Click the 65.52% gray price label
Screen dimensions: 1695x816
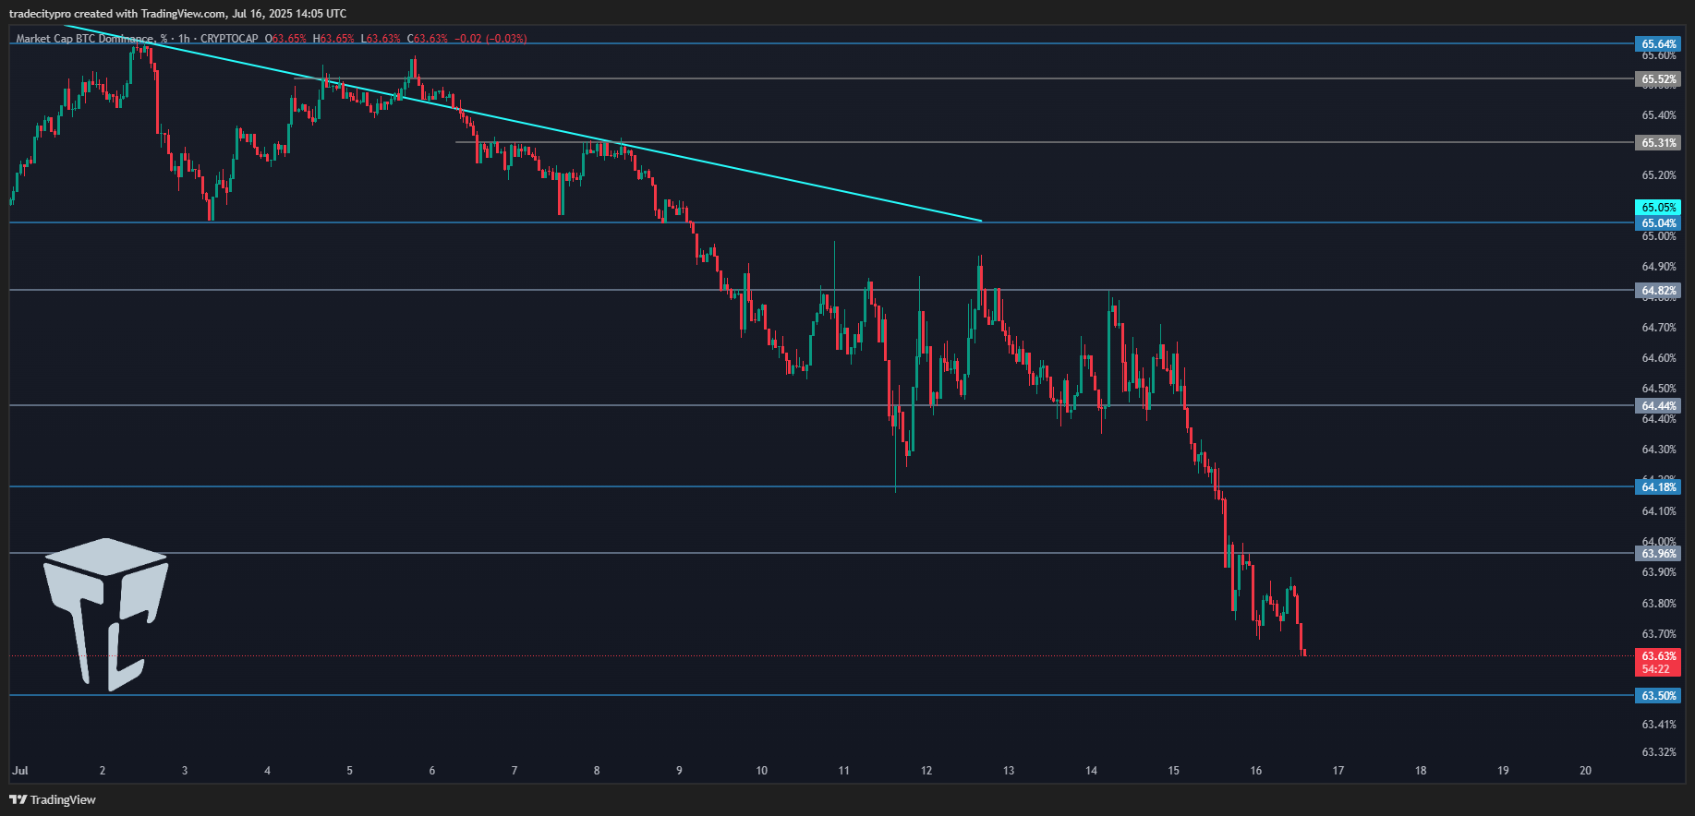[x=1658, y=79]
